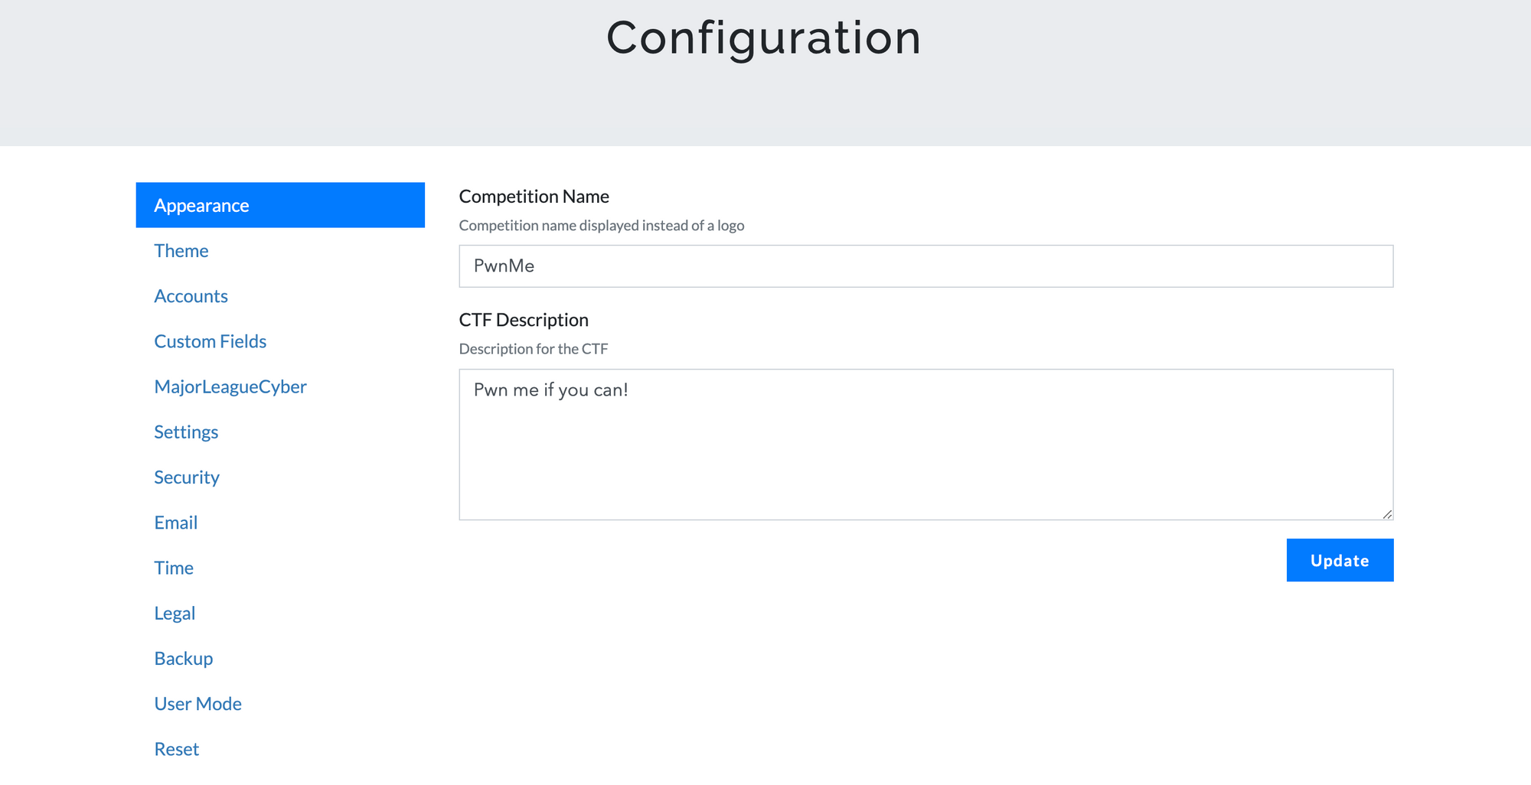This screenshot has height=785, width=1531.
Task: Go to the Settings section
Action: (186, 432)
